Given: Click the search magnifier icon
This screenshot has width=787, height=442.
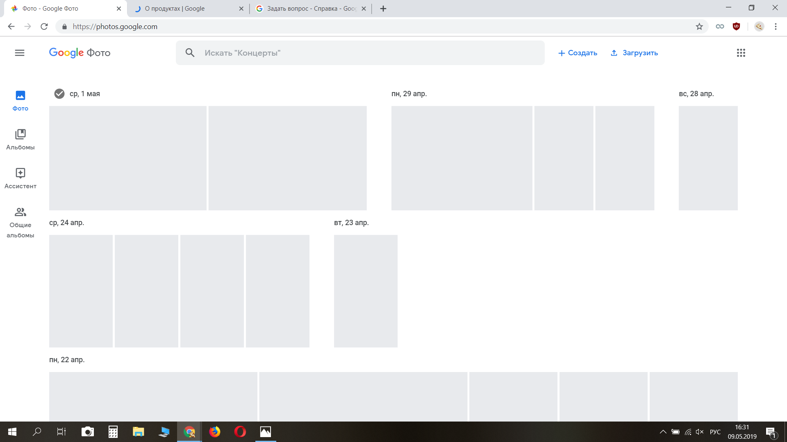Looking at the screenshot, I should [190, 53].
